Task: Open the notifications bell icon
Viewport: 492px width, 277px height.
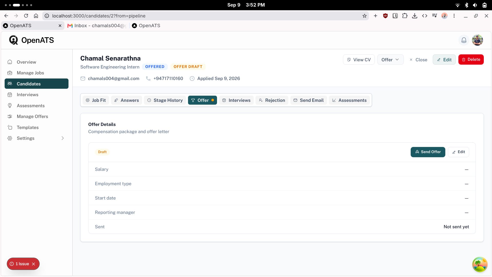Action: [x=464, y=40]
